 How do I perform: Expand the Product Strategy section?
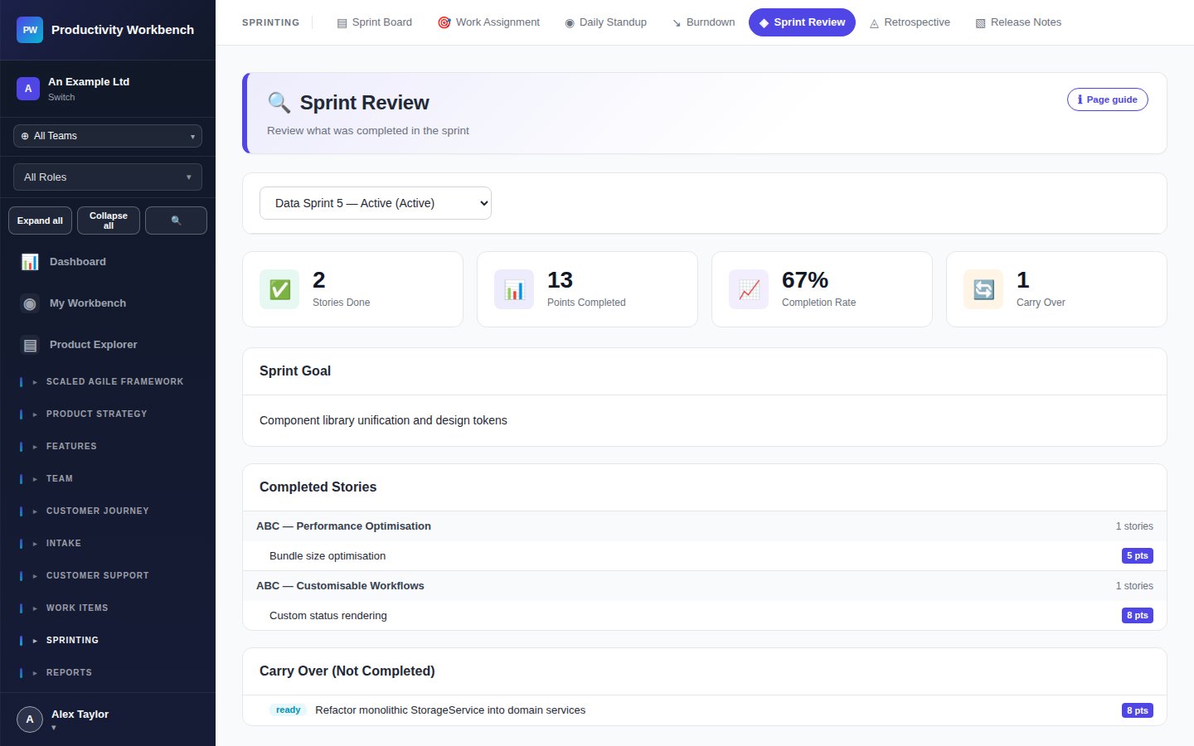pos(108,414)
